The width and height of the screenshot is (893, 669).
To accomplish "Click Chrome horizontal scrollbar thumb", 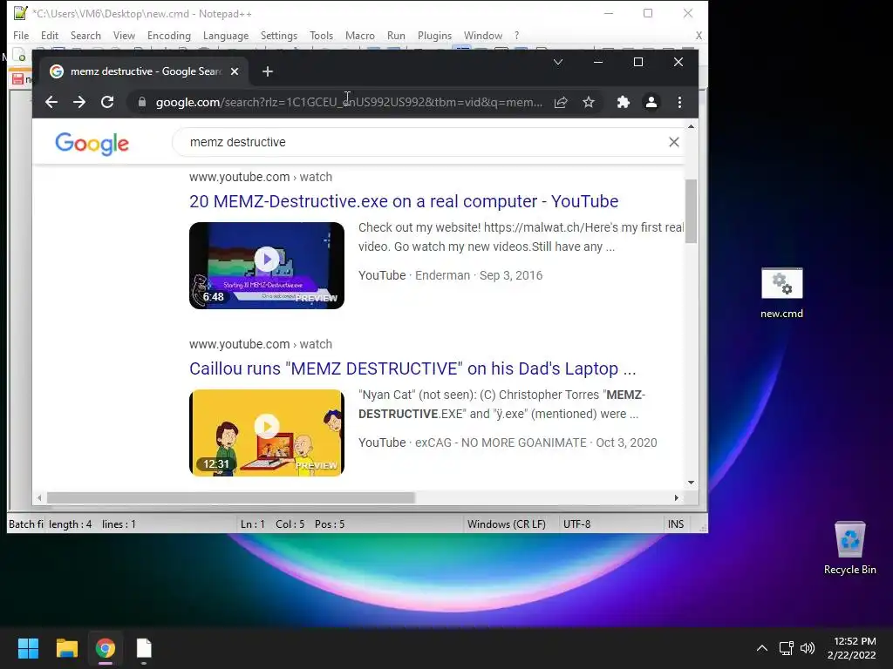I will point(230,497).
